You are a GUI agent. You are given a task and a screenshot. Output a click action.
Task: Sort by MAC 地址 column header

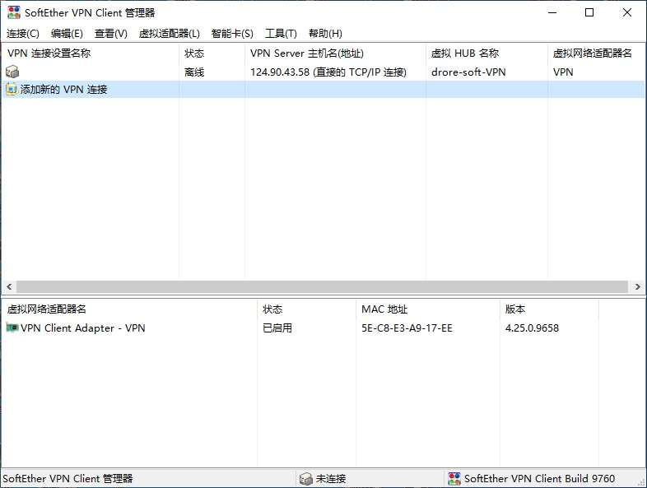pyautogui.click(x=427, y=309)
